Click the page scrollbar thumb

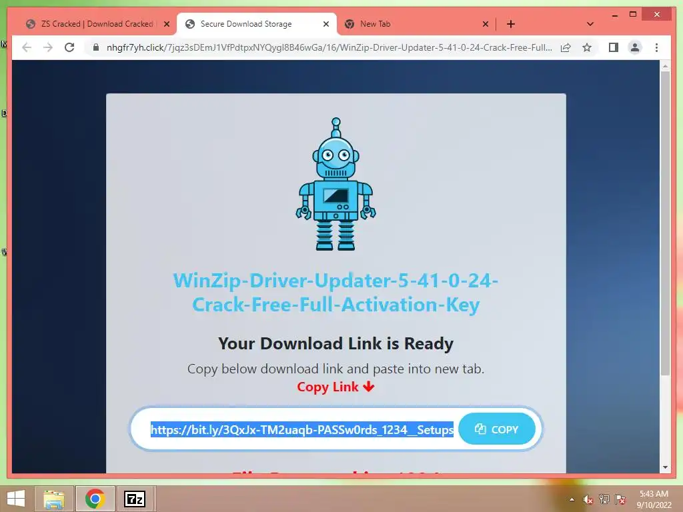point(665,222)
